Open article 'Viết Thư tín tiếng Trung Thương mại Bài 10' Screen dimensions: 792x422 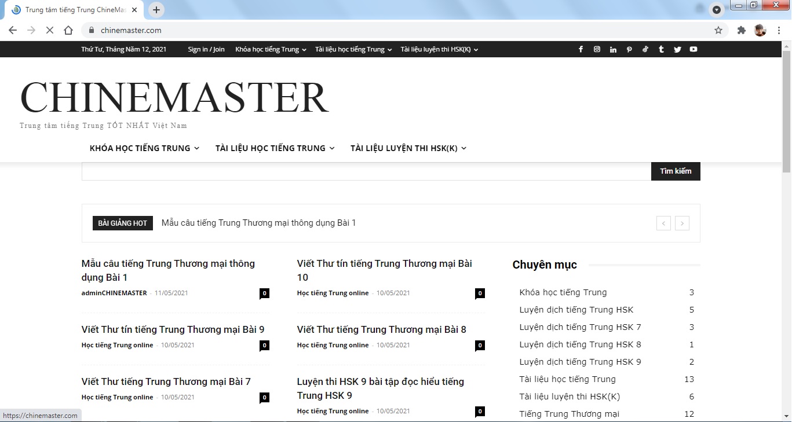pyautogui.click(x=385, y=270)
